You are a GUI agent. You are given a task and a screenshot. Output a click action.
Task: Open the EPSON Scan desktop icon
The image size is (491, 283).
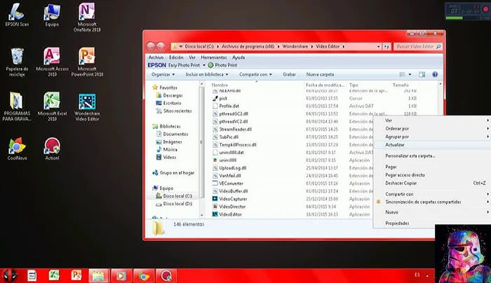click(15, 13)
